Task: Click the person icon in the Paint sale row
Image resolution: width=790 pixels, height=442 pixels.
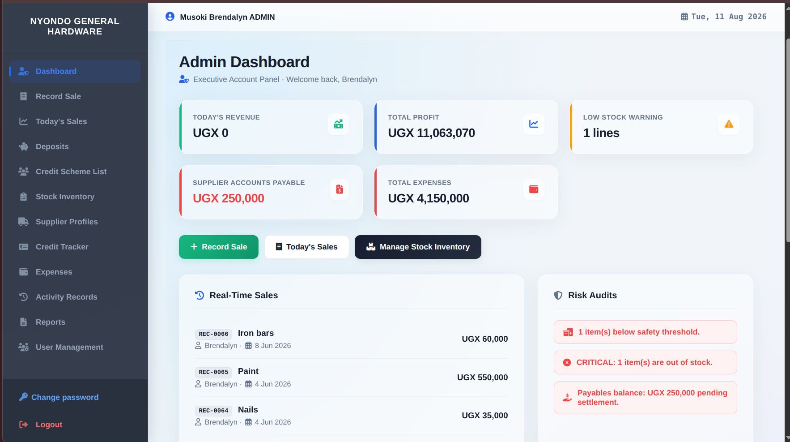Action: [x=198, y=384]
